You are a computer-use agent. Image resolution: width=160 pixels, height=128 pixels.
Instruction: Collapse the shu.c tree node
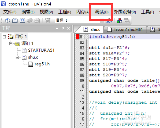[17, 57]
